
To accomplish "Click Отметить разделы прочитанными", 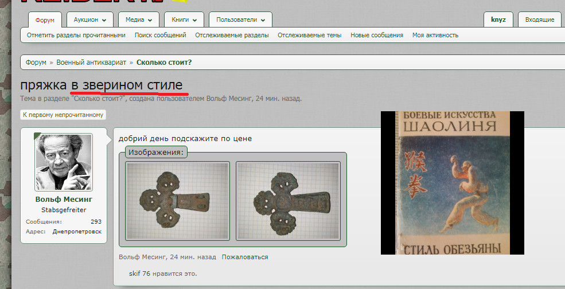I will (x=76, y=36).
